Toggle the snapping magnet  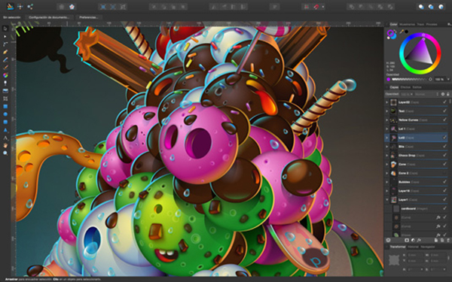point(316,7)
